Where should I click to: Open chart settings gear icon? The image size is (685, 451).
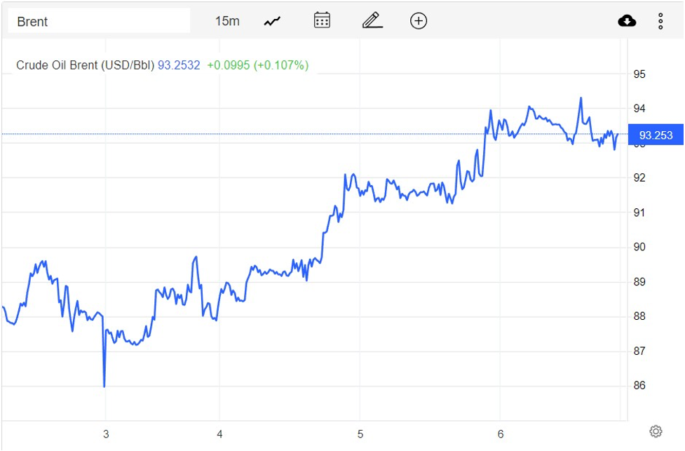(x=656, y=431)
